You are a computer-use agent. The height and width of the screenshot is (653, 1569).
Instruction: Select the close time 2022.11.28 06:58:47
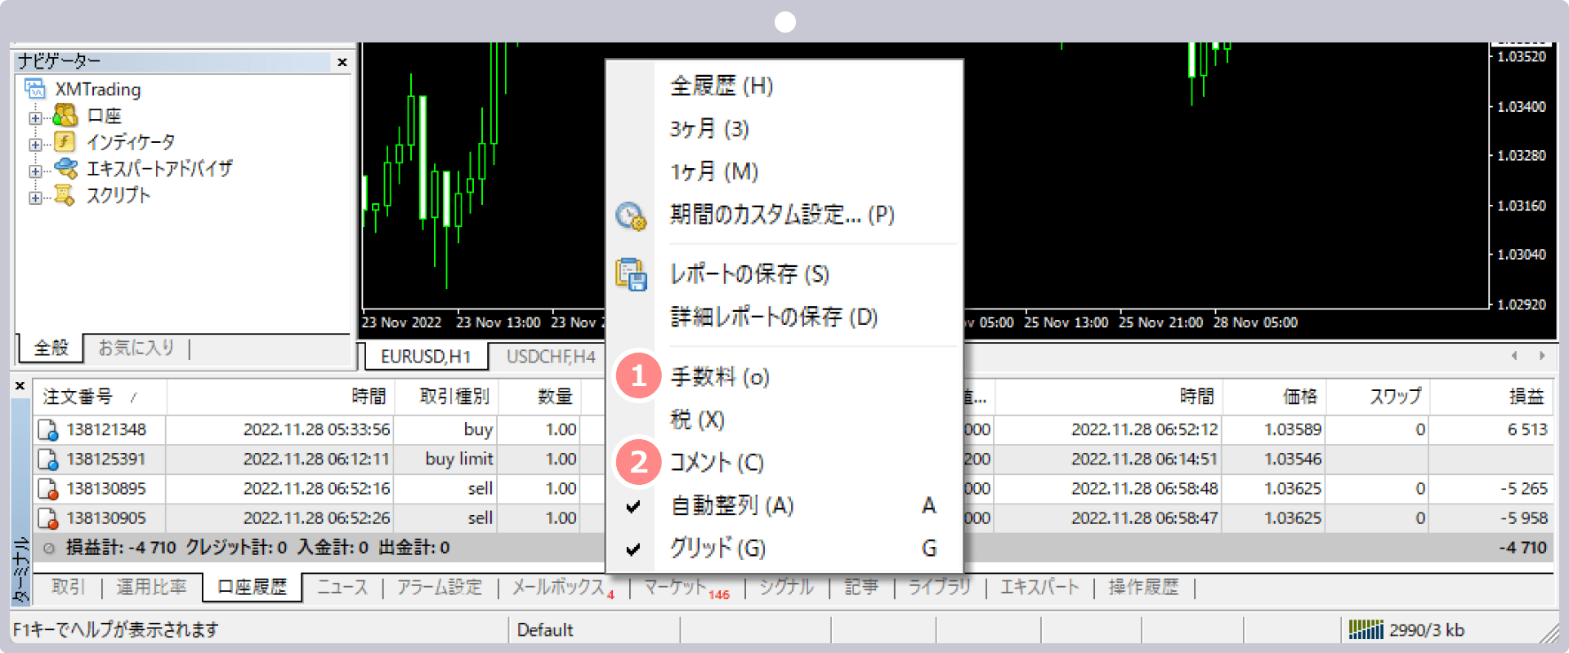(1144, 518)
